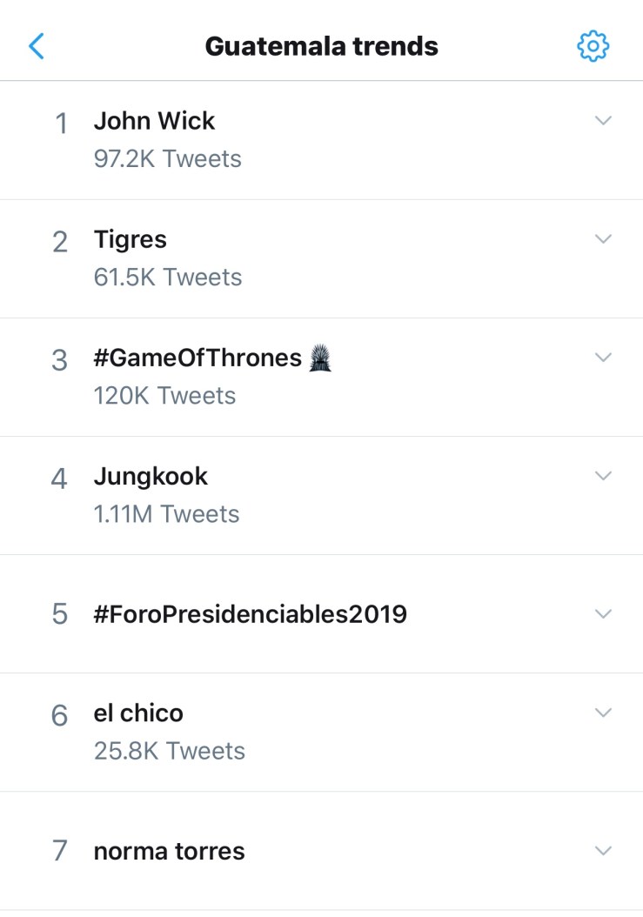Viewport: 643px width, 917px height.
Task: Show options chevron for Jungkook trend
Action: click(603, 476)
